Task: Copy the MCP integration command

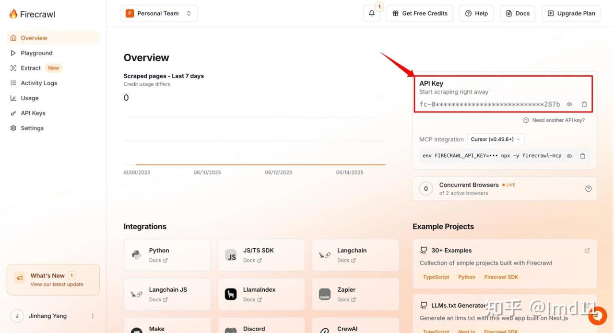Action: tap(582, 156)
